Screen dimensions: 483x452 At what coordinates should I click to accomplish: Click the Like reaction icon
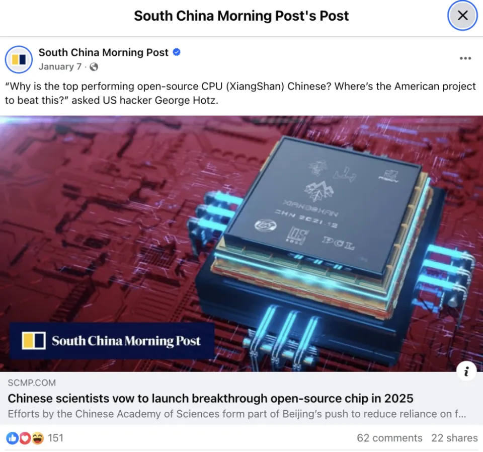12,438
